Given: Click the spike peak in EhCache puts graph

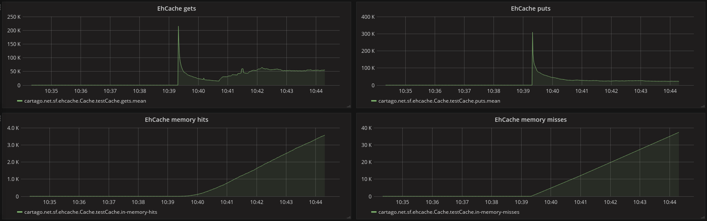Looking at the screenshot, I should point(532,32).
